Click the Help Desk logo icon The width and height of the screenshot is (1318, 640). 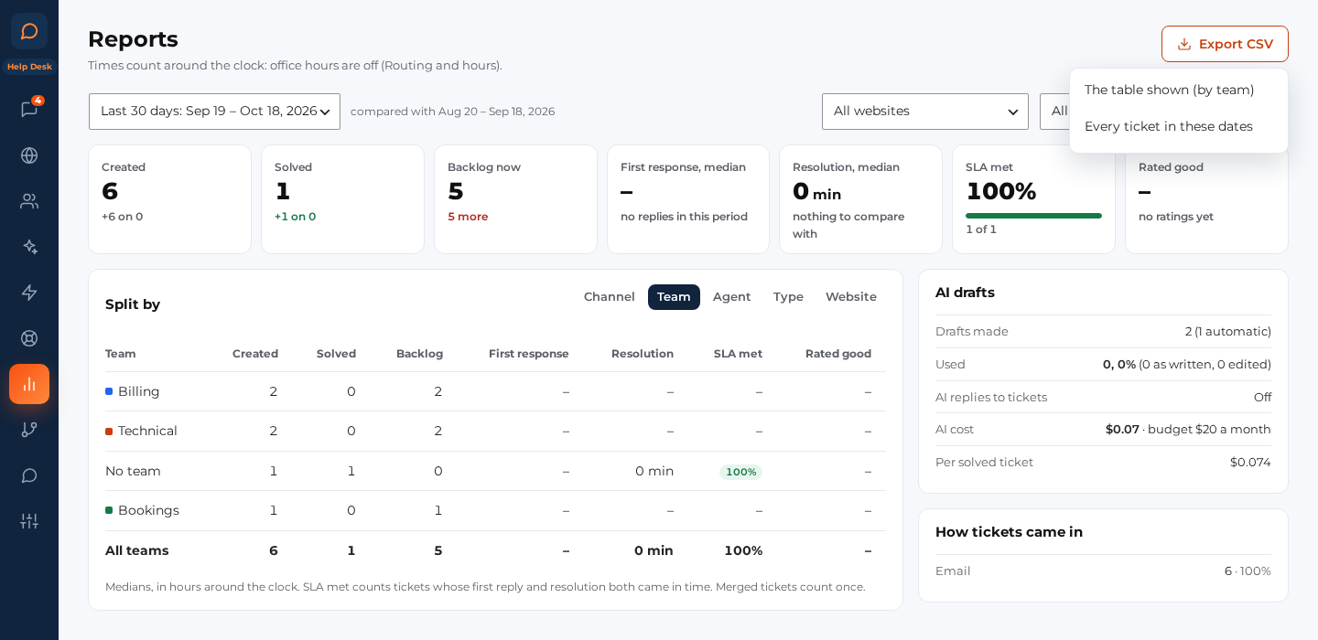pyautogui.click(x=29, y=31)
